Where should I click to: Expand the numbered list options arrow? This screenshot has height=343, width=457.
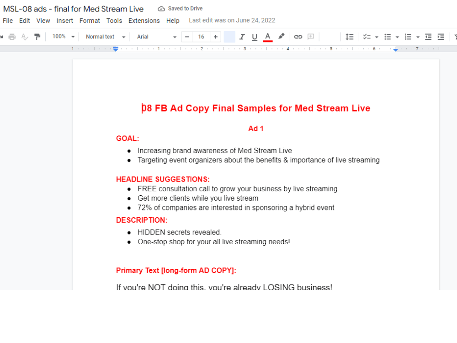418,37
